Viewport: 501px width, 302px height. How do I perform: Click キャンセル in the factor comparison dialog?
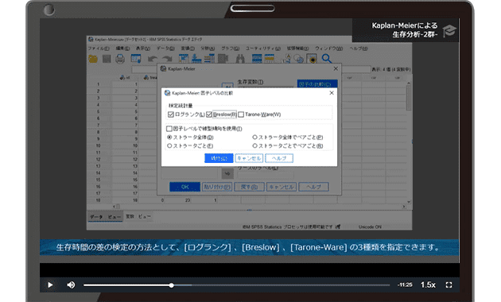point(249,158)
